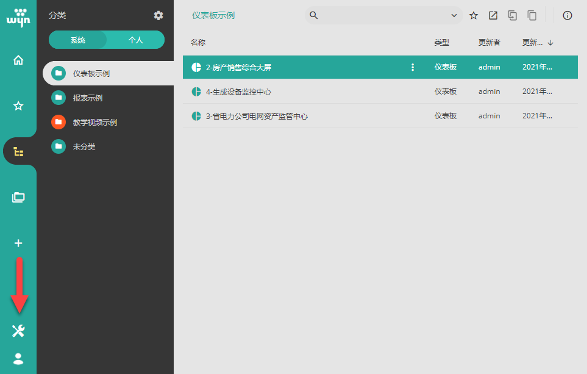
Task: Sort by 名称 column header
Action: click(x=198, y=42)
